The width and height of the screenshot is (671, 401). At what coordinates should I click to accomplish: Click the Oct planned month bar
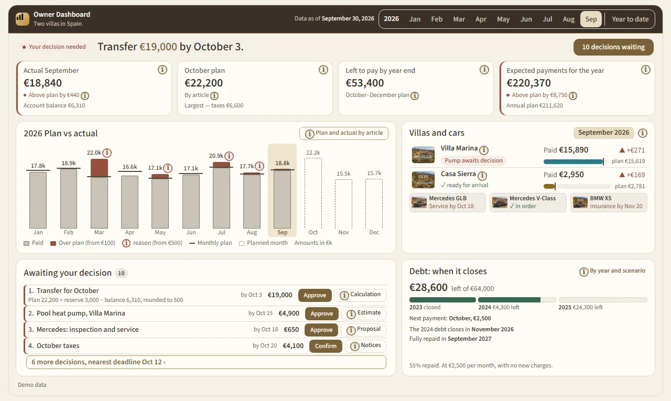(x=313, y=193)
